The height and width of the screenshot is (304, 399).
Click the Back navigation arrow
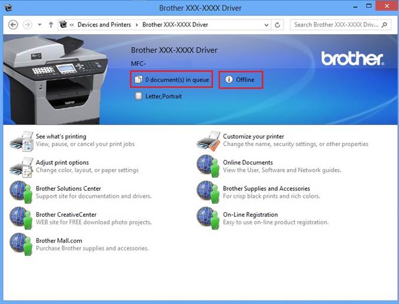(x=13, y=25)
